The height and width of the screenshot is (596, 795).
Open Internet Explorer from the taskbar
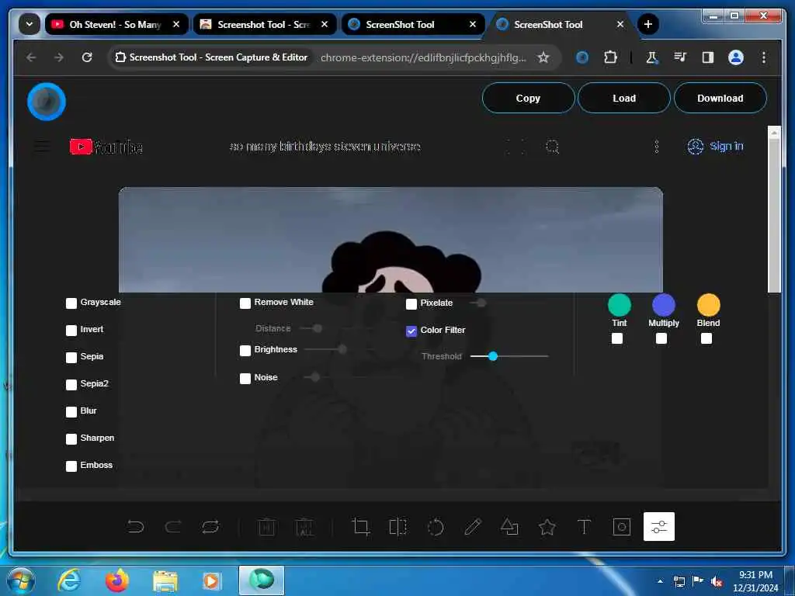click(69, 580)
